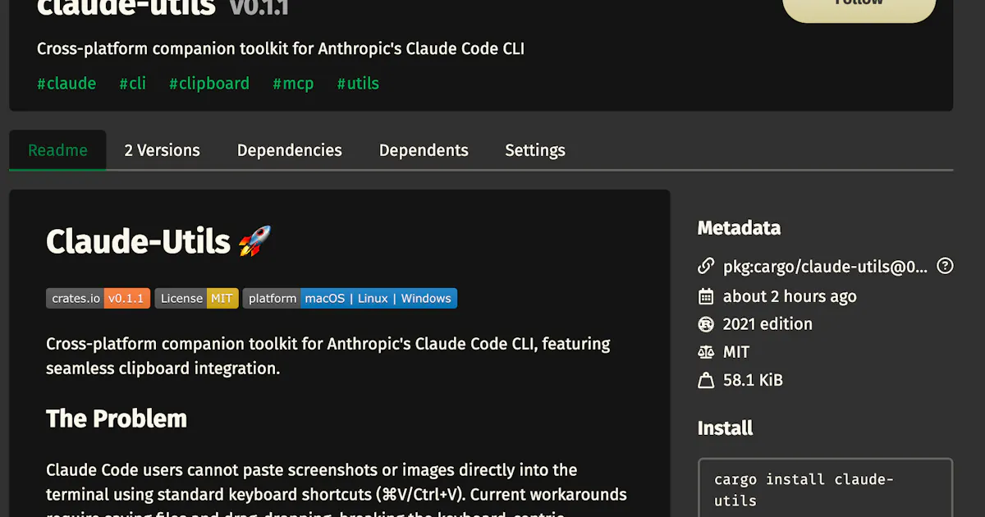
Task: Open the #clipboard keyword link
Action: tap(209, 84)
